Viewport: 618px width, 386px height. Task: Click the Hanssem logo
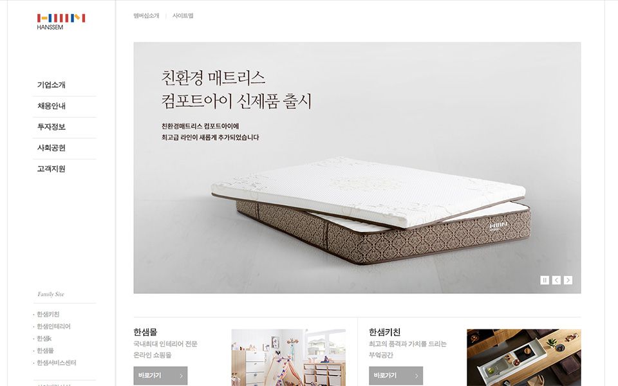61,22
